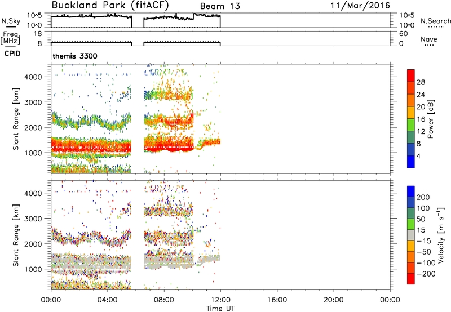Click the date "11/Mar/2016"
Image resolution: width=451 pixels, height=312 pixels.
click(x=360, y=6)
